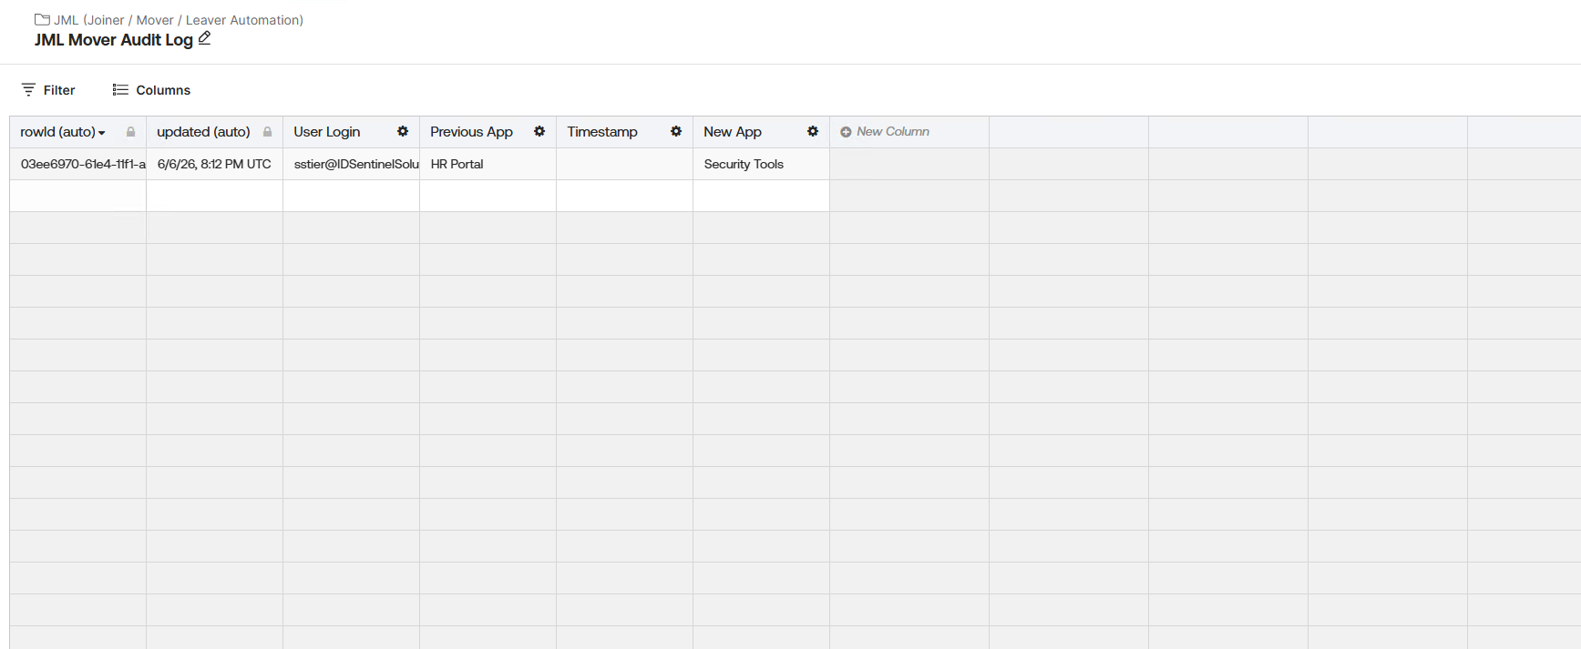This screenshot has height=649, width=1581.
Task: Click the blank User Login cell in second row
Action: tap(351, 196)
